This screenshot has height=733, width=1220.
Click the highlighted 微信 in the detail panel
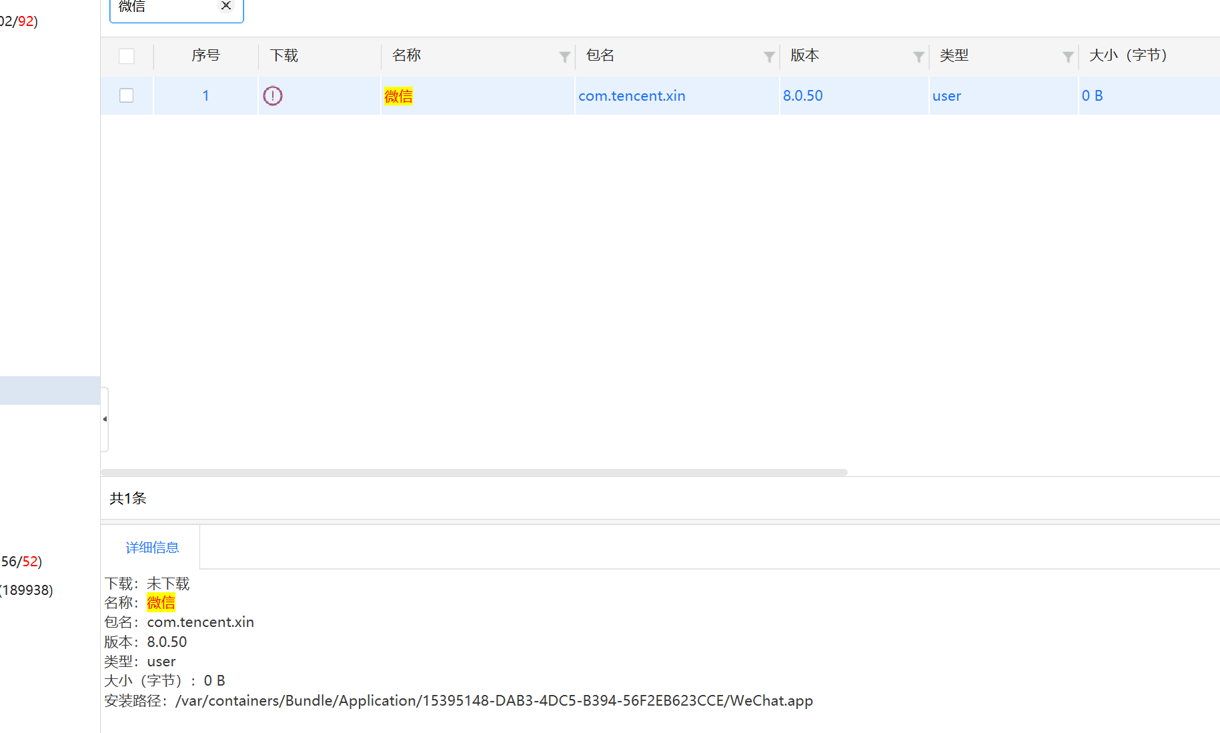tap(161, 603)
